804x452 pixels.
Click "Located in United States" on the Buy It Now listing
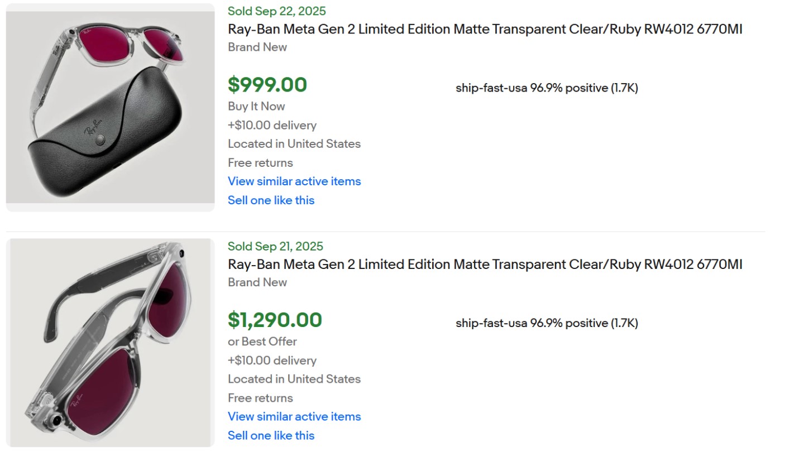pyautogui.click(x=294, y=144)
